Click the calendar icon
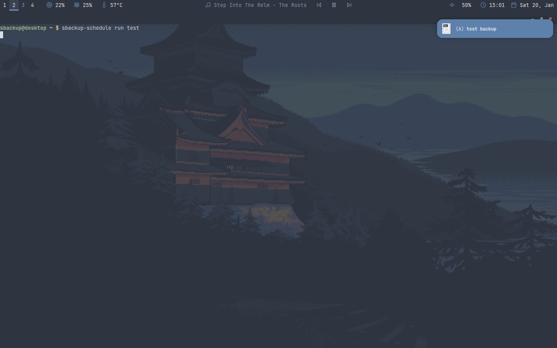 tap(514, 5)
